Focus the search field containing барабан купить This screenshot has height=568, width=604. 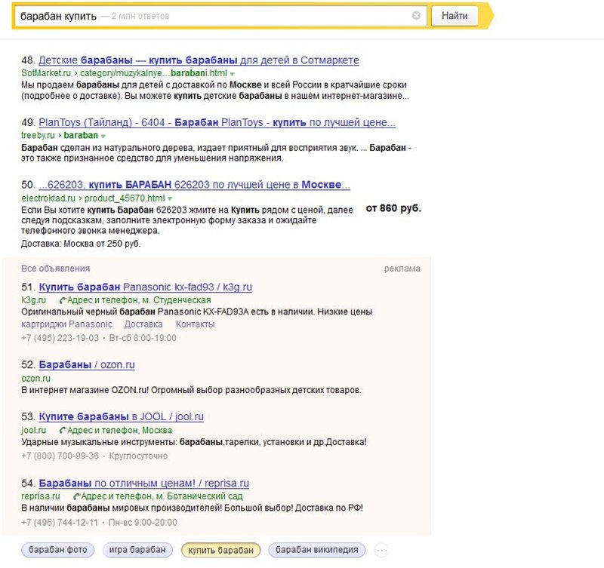[x=220, y=16]
